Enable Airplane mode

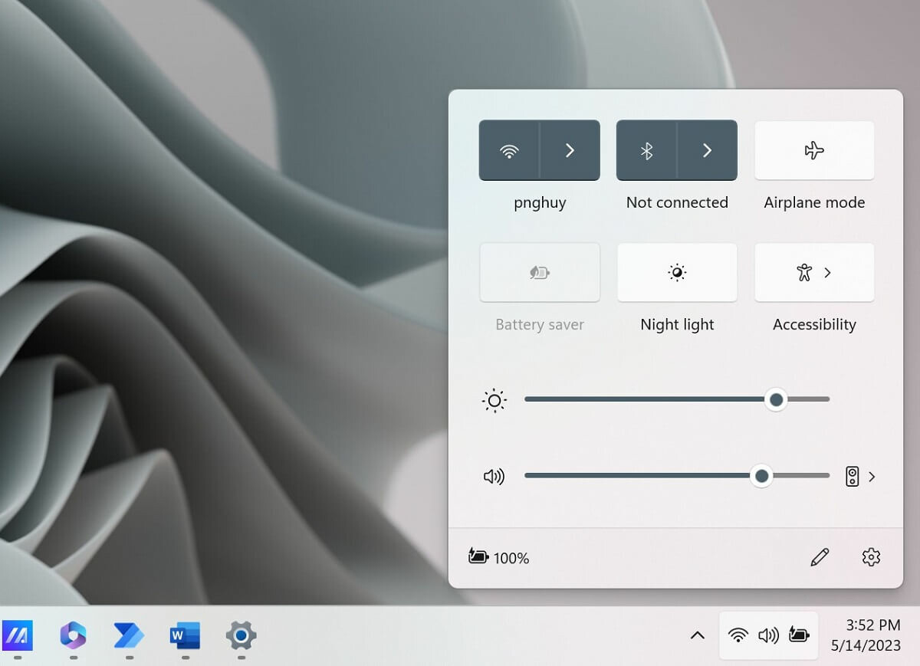813,150
